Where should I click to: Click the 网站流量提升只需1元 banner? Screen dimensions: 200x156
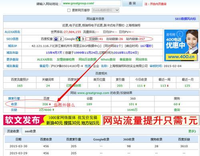(151, 120)
